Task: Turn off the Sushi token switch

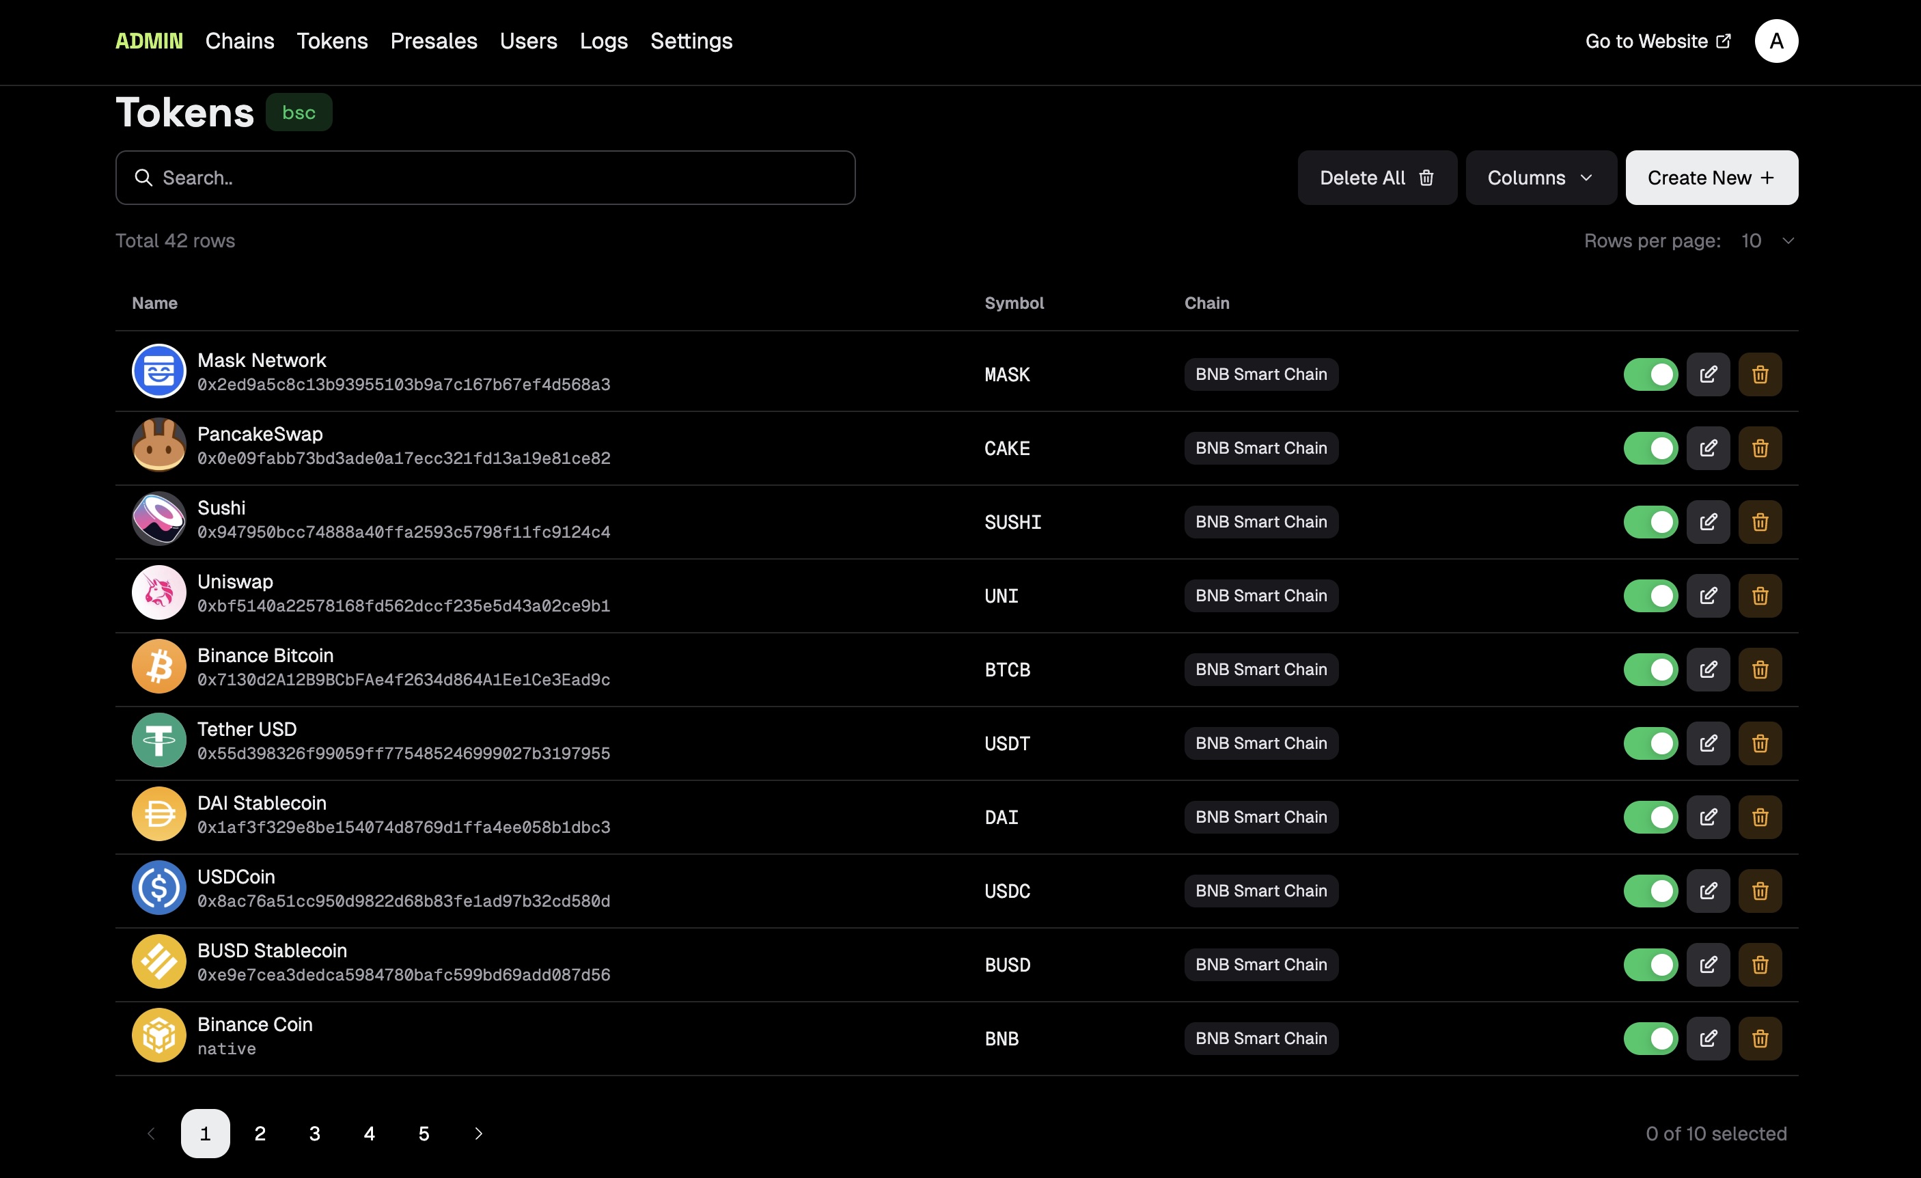Action: pos(1650,521)
